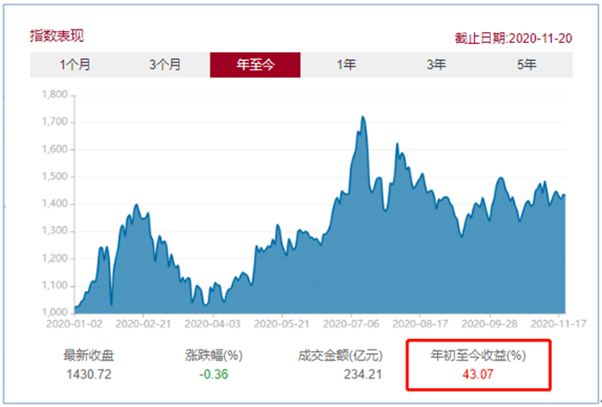Click the 1,100 y-axis label
Image resolution: width=602 pixels, height=407 pixels.
coord(55,286)
